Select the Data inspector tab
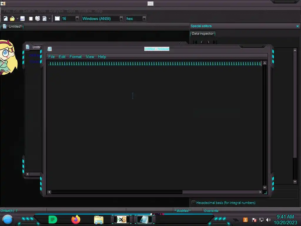 pyautogui.click(x=203, y=34)
